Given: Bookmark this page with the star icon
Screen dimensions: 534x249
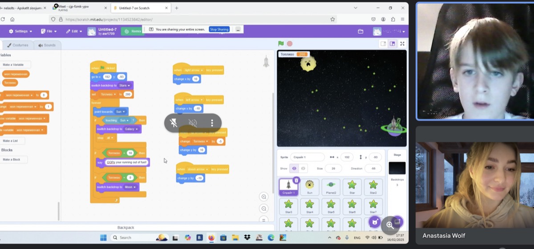Looking at the screenshot, I should [x=332, y=19].
